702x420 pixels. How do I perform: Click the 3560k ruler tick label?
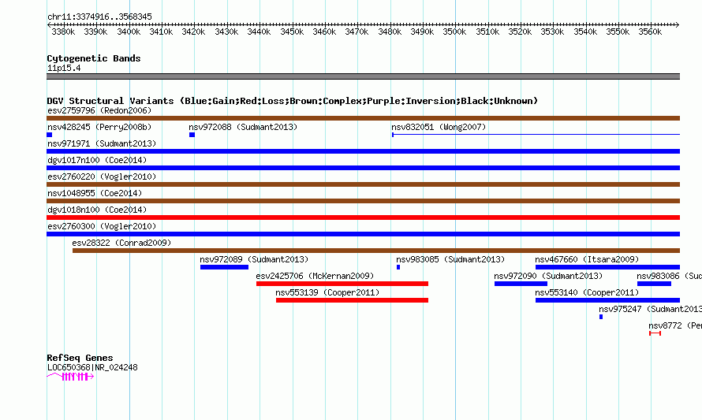tap(650, 32)
